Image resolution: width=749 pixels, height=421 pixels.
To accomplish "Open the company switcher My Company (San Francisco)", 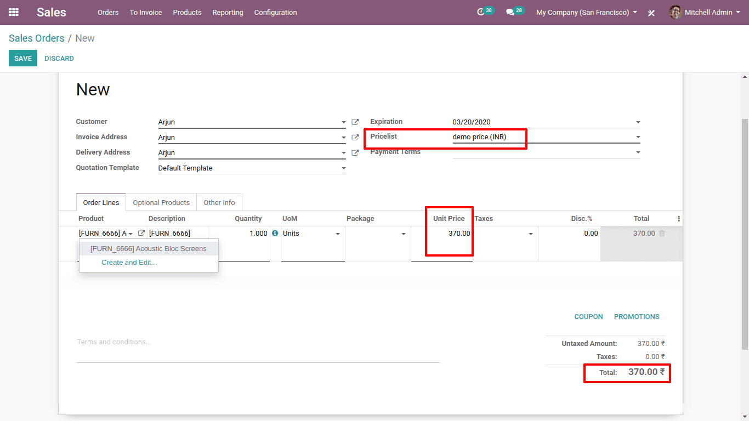I will point(587,12).
